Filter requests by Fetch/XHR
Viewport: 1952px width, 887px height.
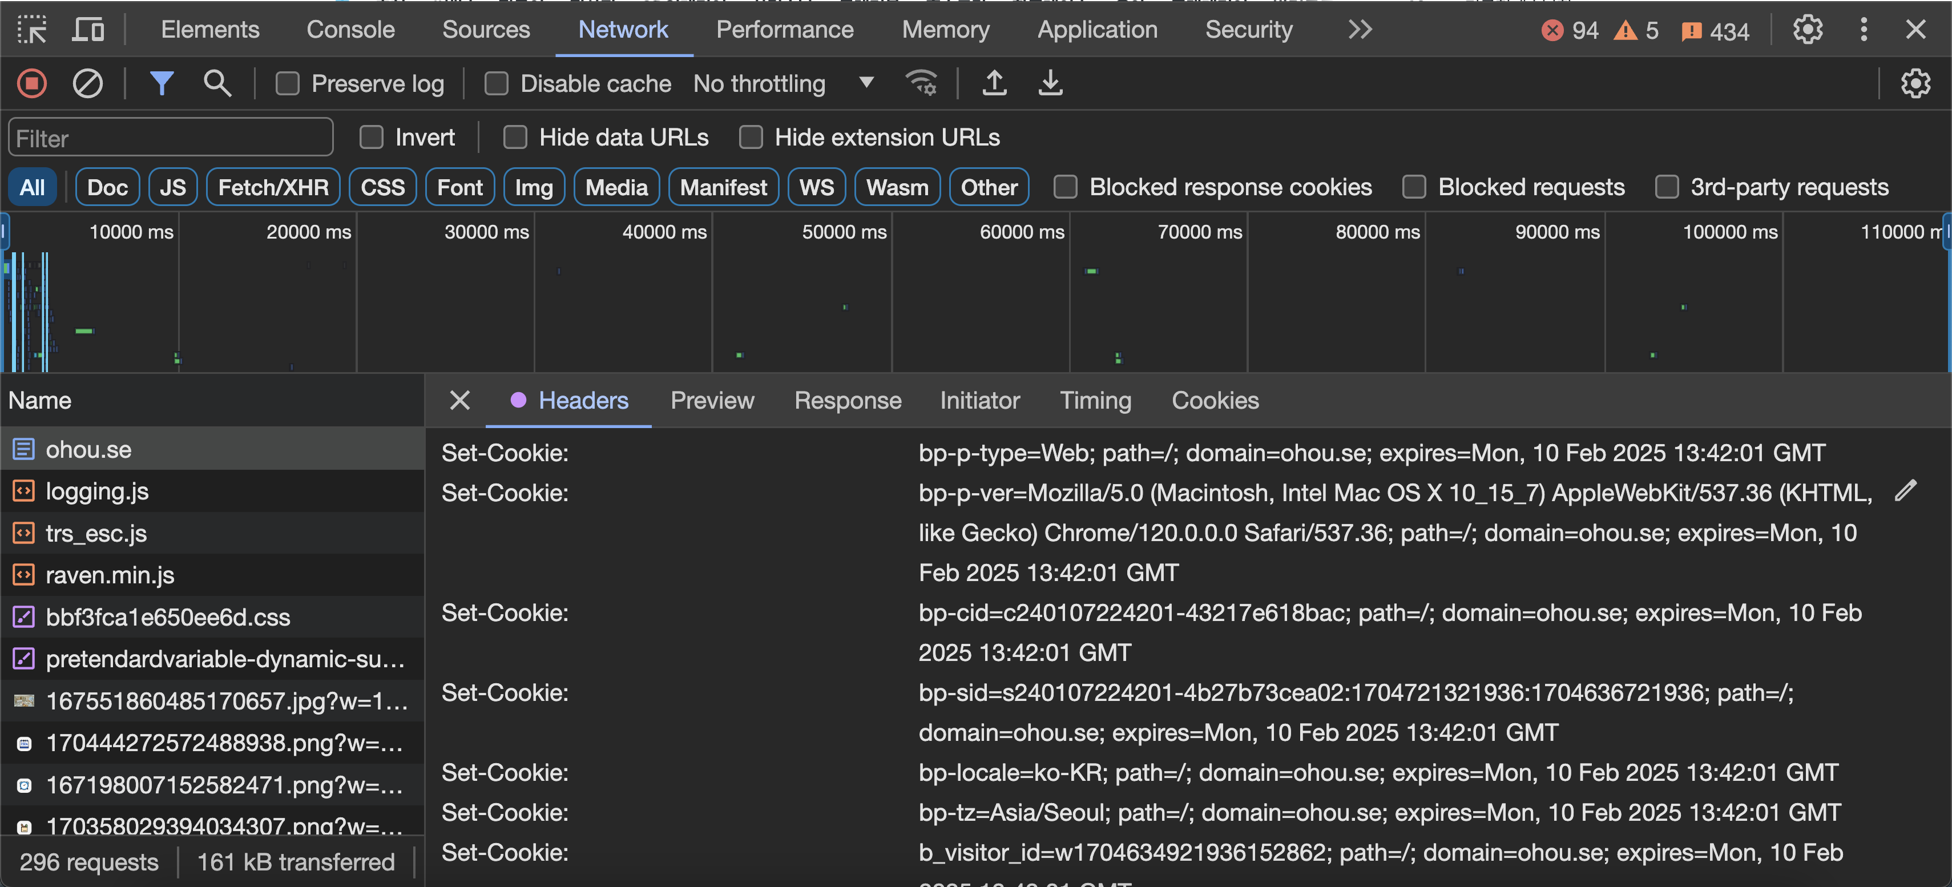click(273, 187)
